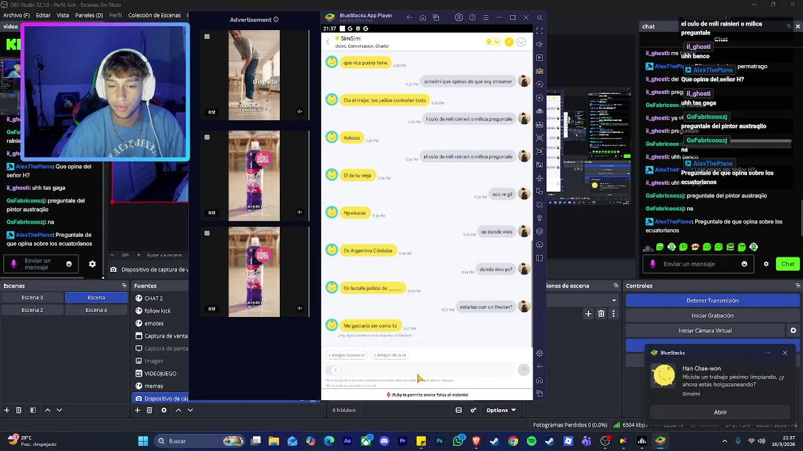The image size is (803, 451).
Task: Select the emotes source
Action: pos(154,323)
